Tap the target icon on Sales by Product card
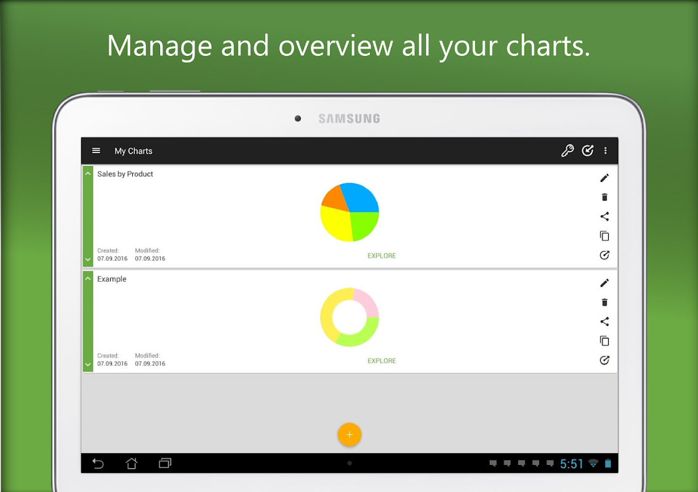698x492 pixels. pos(604,255)
